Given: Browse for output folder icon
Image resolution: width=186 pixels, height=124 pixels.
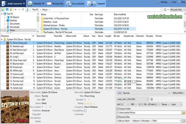Looking at the screenshot, I should click(x=184, y=113).
